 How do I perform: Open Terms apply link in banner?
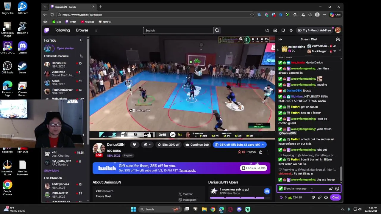tap(188, 170)
